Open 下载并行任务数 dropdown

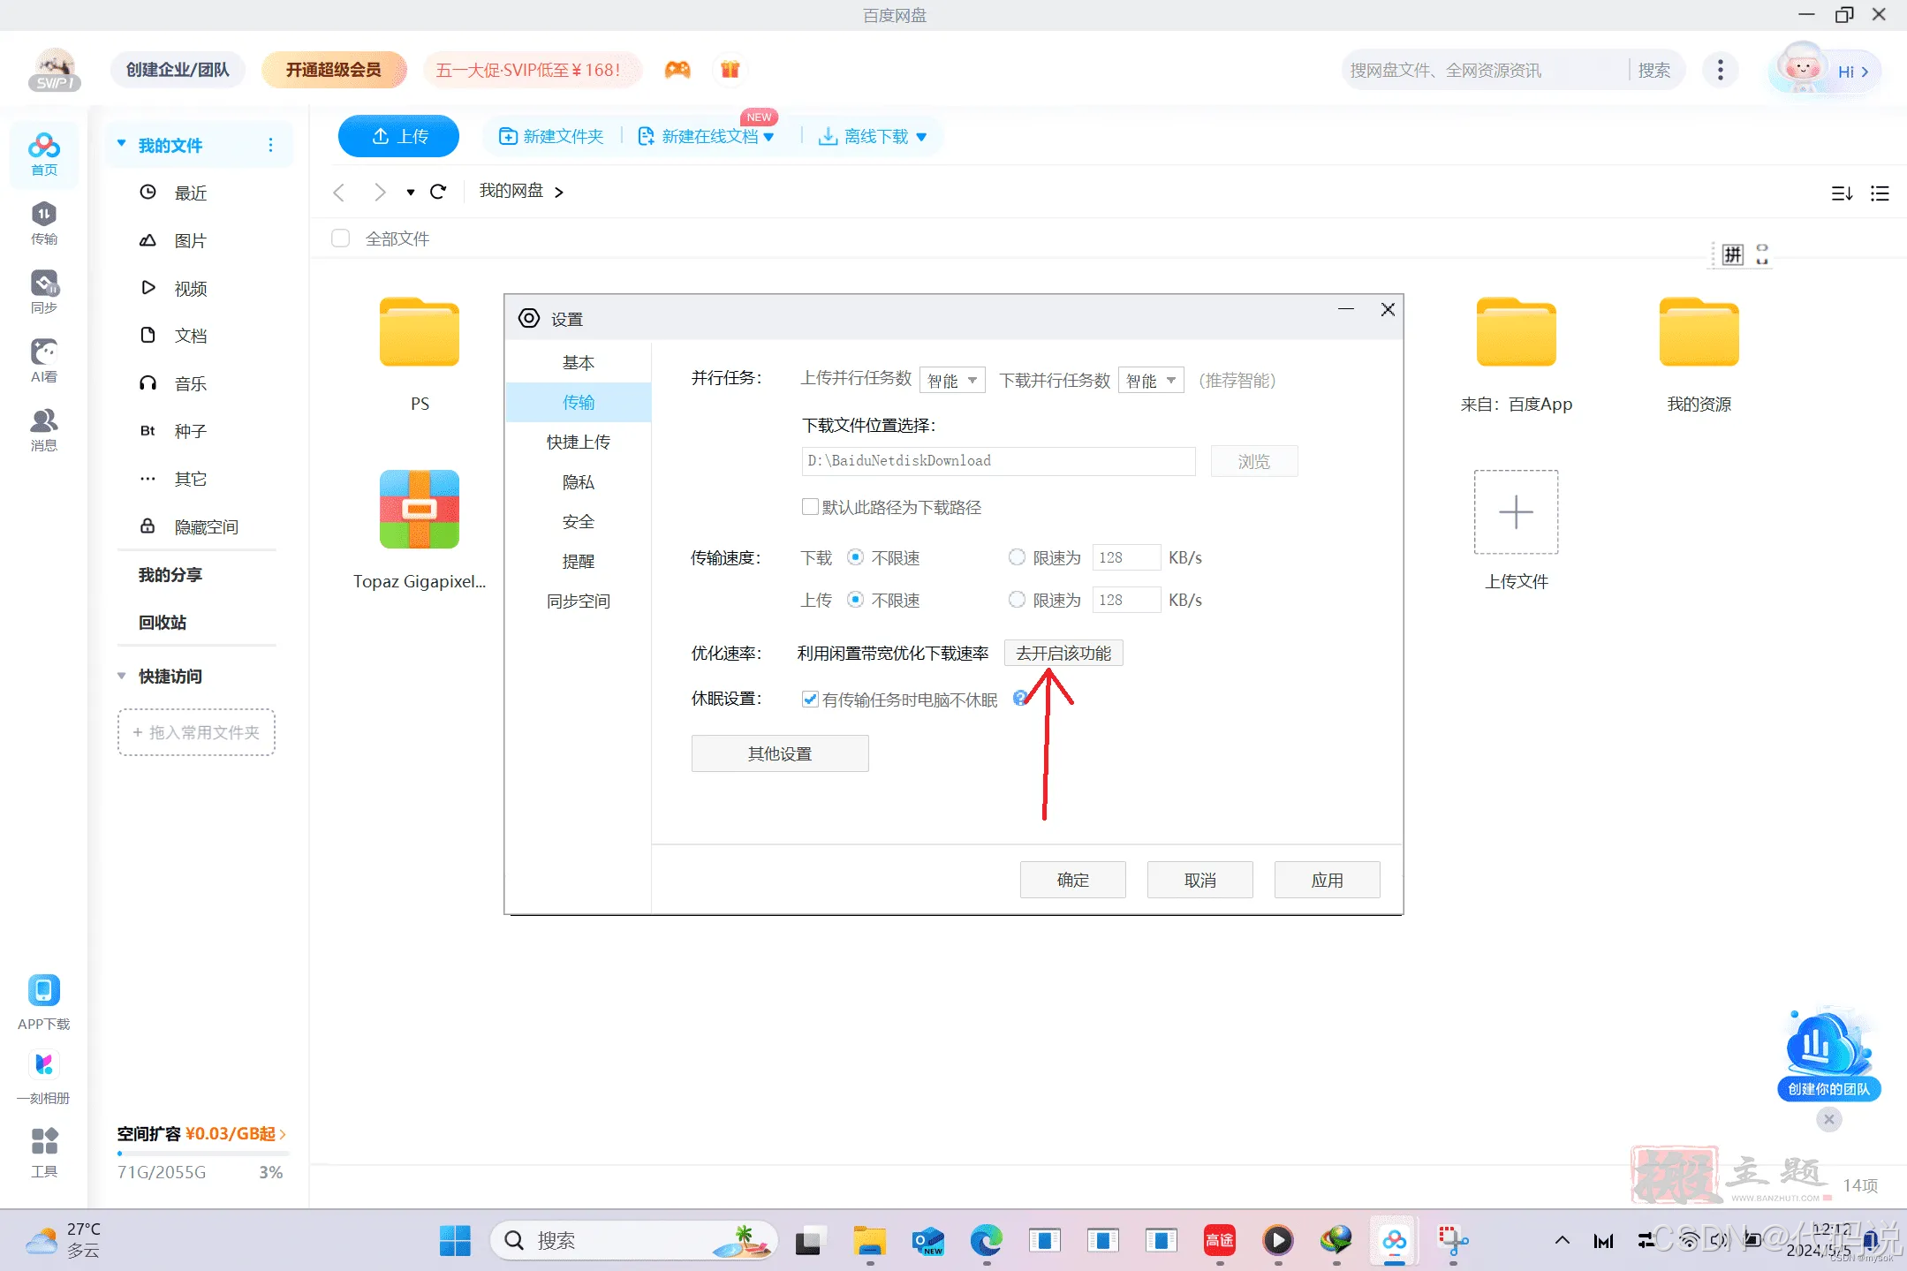[x=1151, y=381]
